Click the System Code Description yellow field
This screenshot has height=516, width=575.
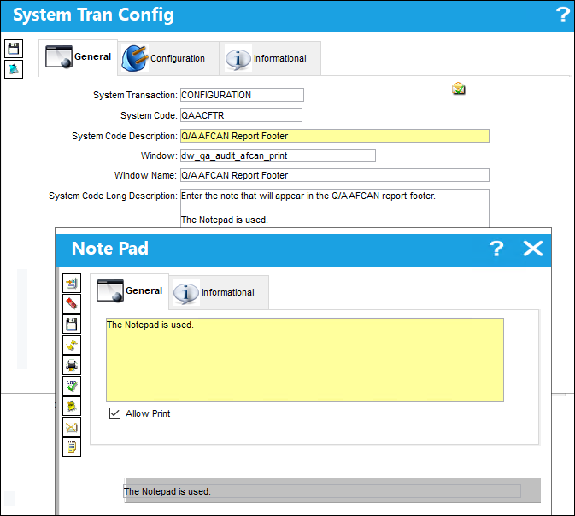click(335, 136)
